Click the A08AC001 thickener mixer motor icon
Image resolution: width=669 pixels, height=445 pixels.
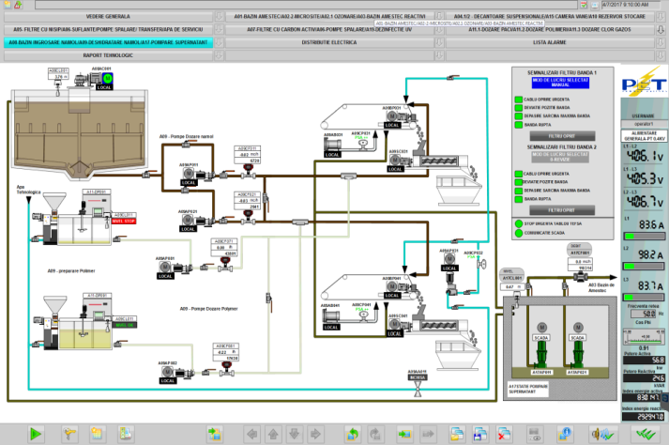[x=108, y=78]
